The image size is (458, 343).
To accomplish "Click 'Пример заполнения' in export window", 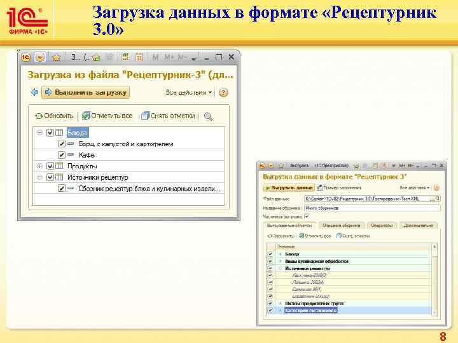I will tap(340, 188).
